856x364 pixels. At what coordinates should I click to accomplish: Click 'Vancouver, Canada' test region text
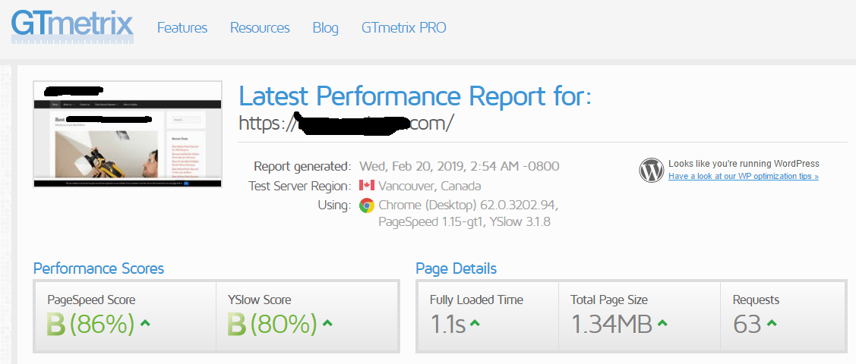coord(430,186)
